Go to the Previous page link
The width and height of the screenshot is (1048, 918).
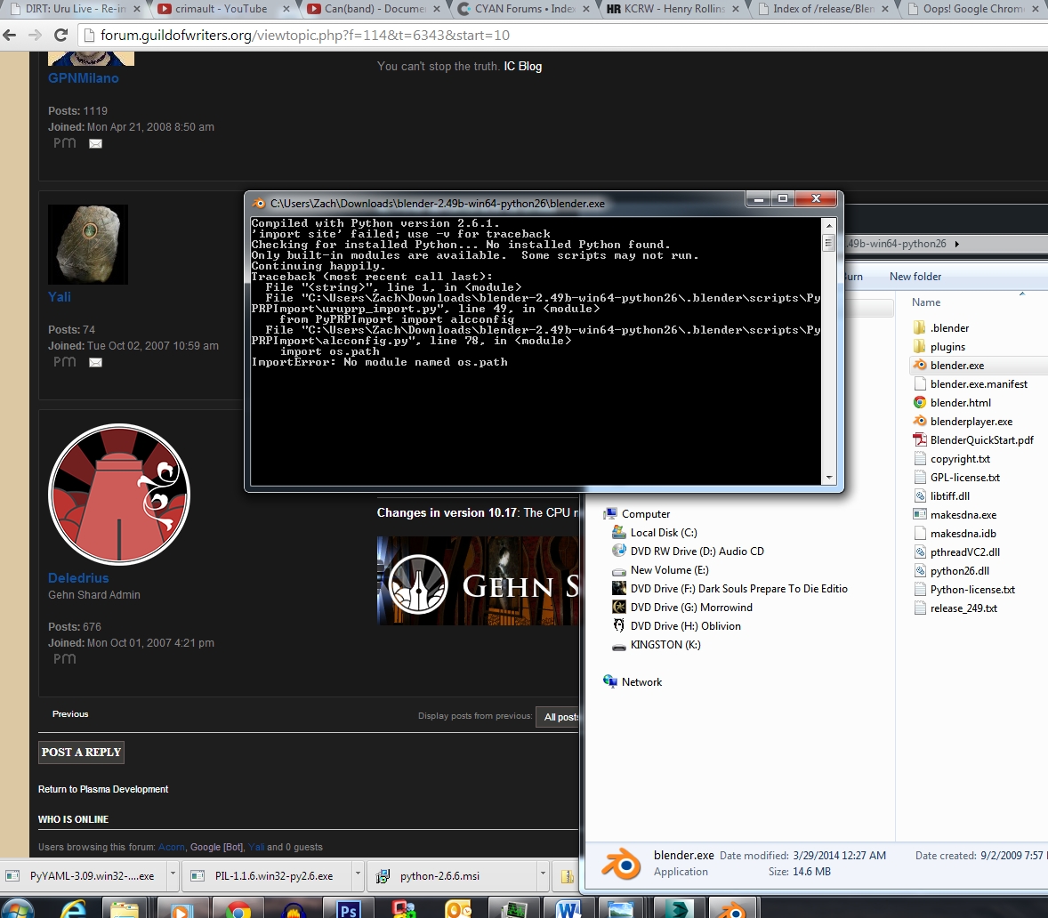(70, 714)
